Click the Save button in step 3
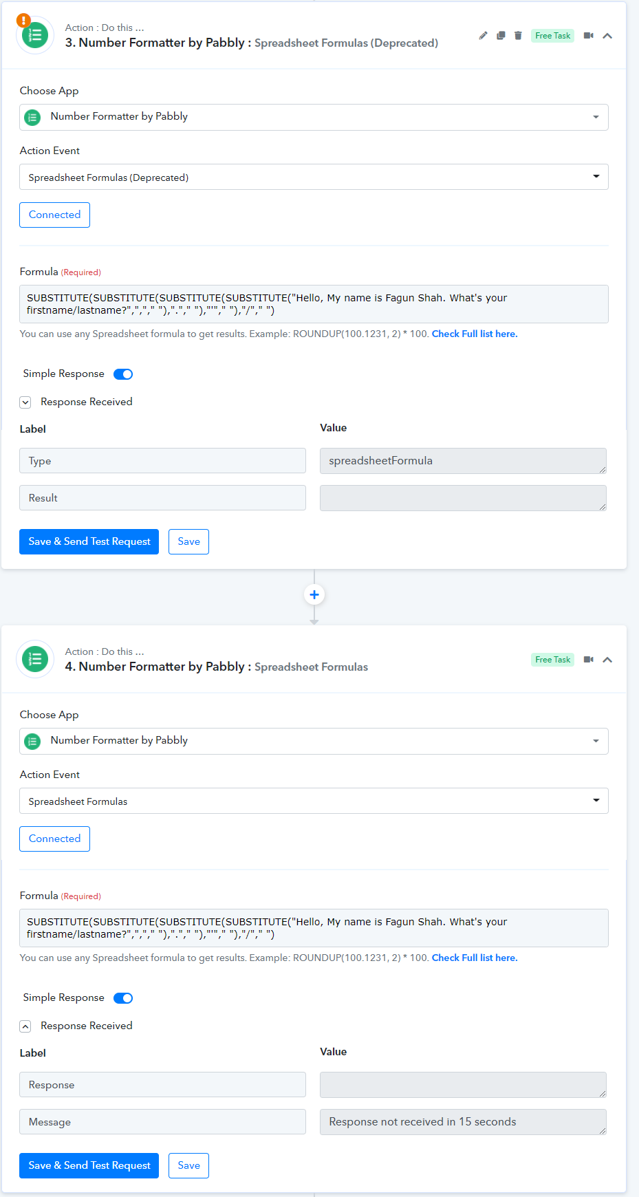The image size is (639, 1197). [x=188, y=541]
